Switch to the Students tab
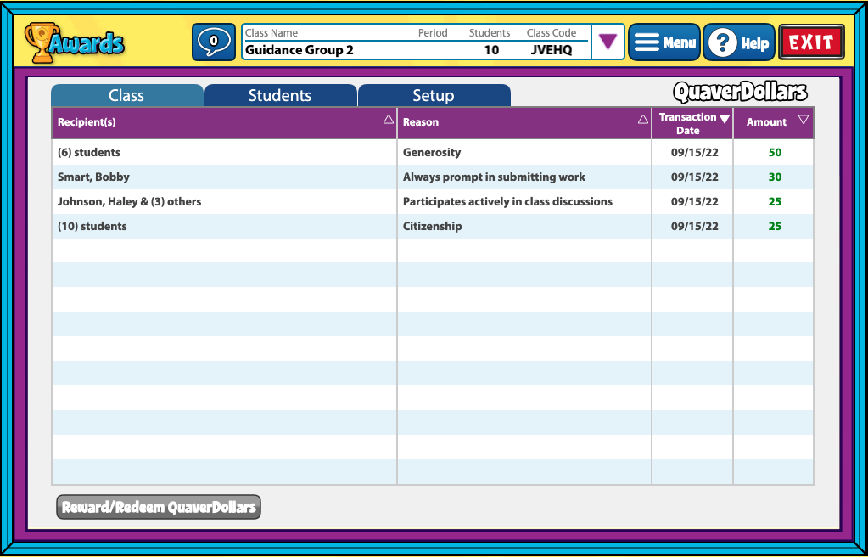The width and height of the screenshot is (868, 557). [x=280, y=95]
